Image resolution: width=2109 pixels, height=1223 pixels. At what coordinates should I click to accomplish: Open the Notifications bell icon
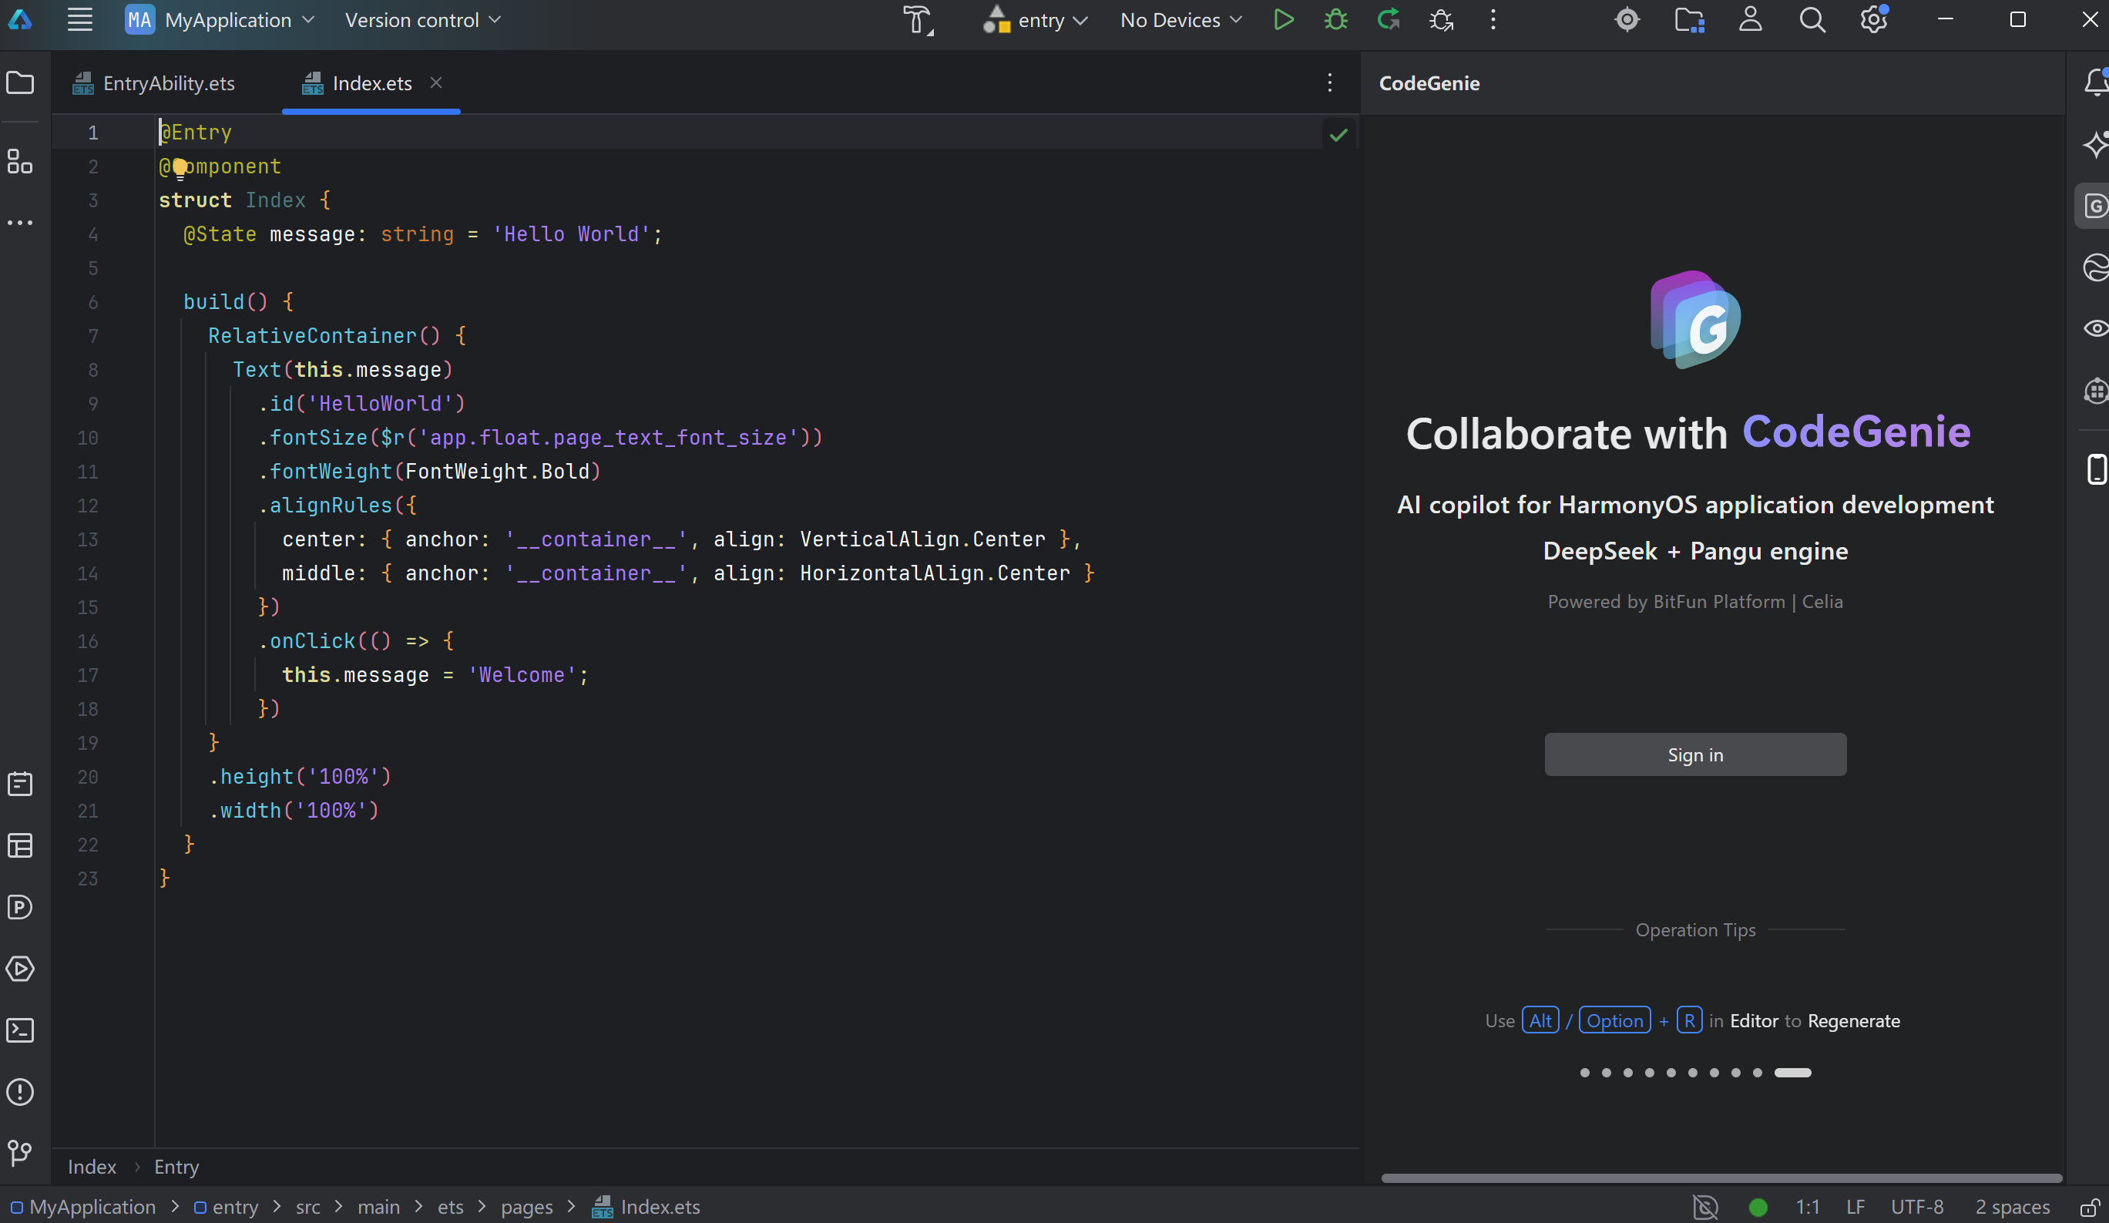(x=2095, y=83)
